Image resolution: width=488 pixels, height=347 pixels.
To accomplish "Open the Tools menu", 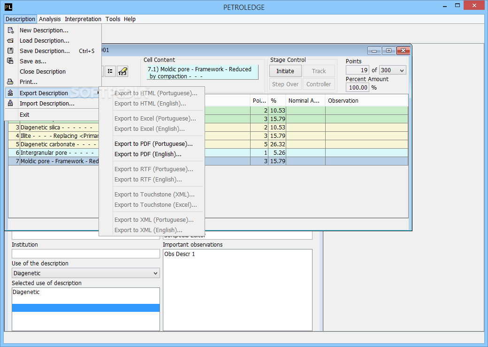I will (113, 19).
